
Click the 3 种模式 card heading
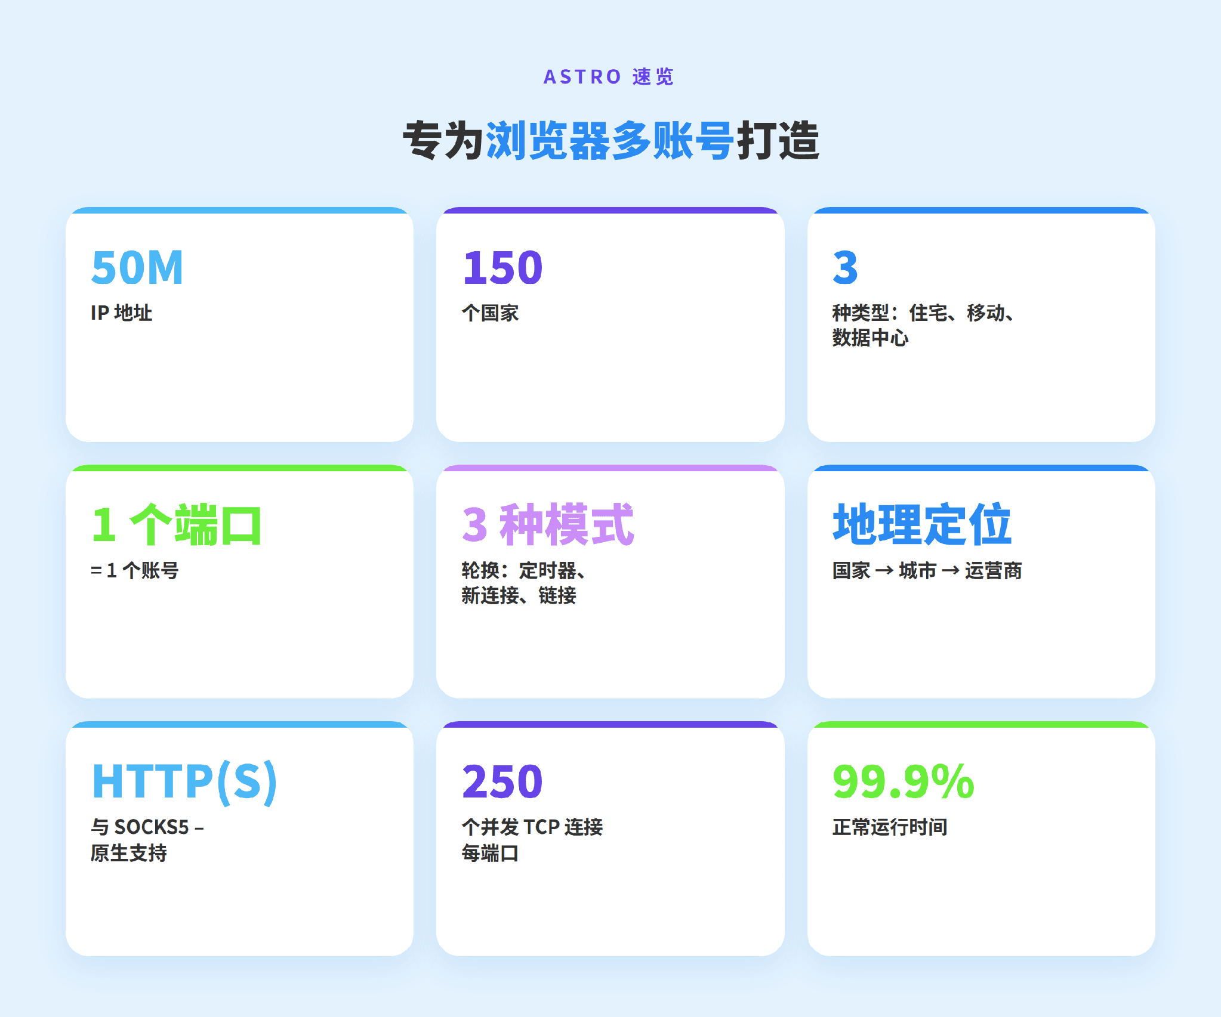(x=548, y=524)
